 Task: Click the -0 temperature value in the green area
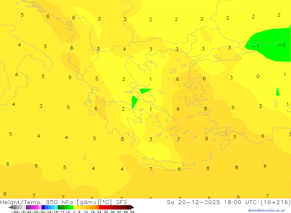282,45
